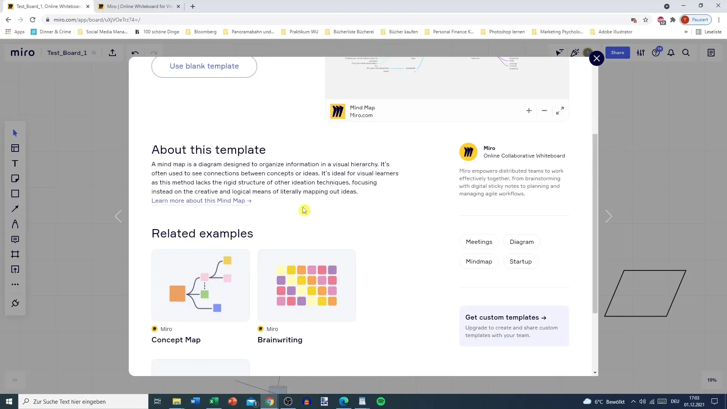Open the Adobe Illustrator bookmark

pos(611,32)
